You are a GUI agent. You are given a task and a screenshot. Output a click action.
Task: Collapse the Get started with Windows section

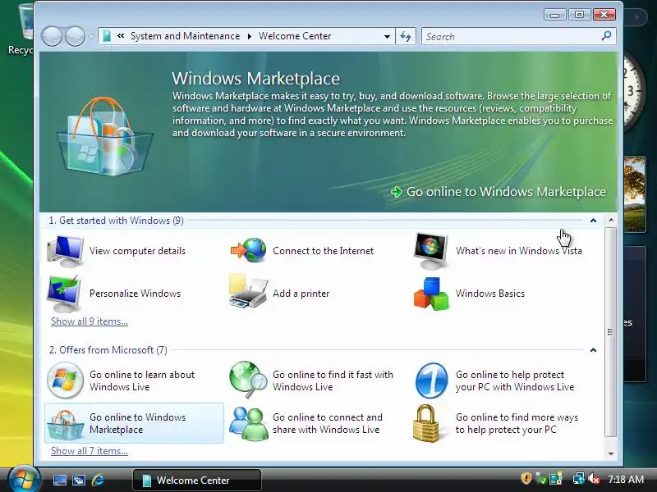point(593,221)
